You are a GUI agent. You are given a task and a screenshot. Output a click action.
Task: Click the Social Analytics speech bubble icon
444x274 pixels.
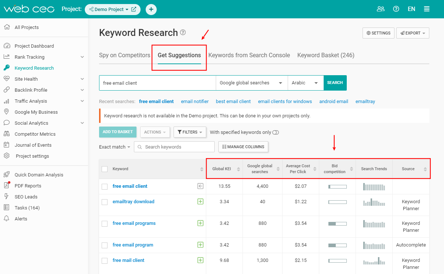coord(7,123)
